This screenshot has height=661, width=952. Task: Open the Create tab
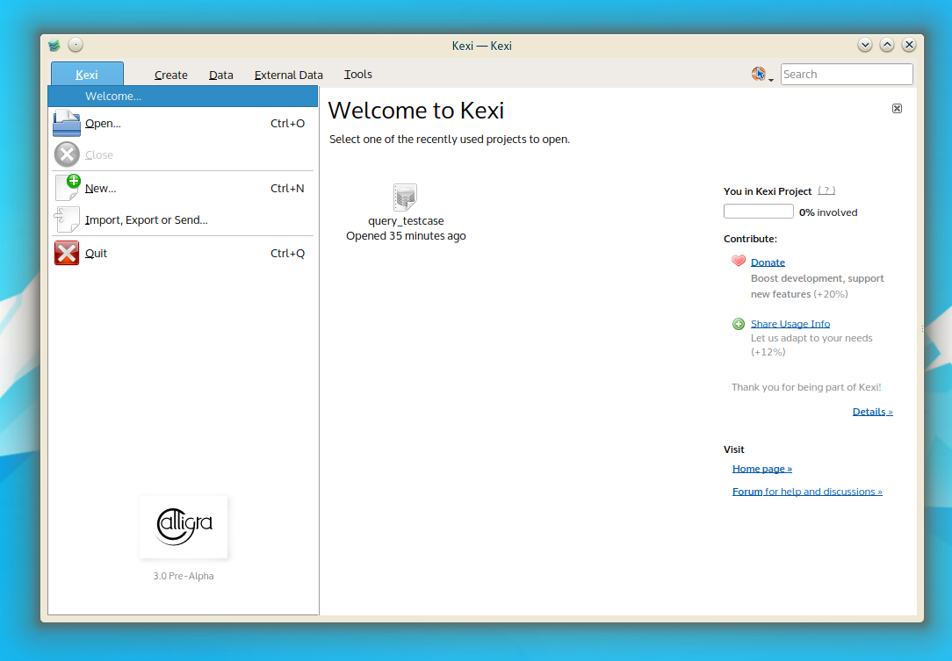pos(171,75)
